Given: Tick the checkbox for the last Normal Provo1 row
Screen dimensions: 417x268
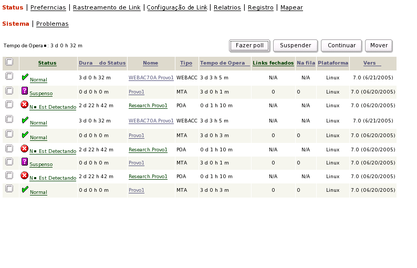Looking at the screenshot, I should tap(9, 189).
